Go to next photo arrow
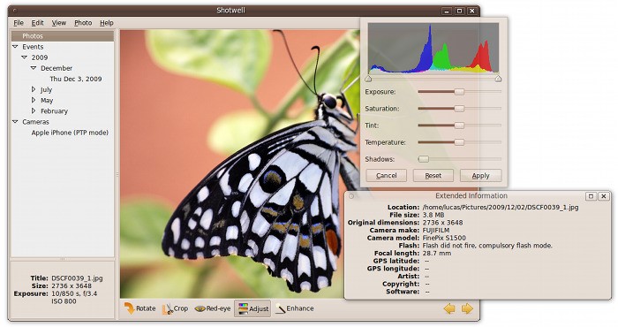The height and width of the screenshot is (327, 618). 467,308
